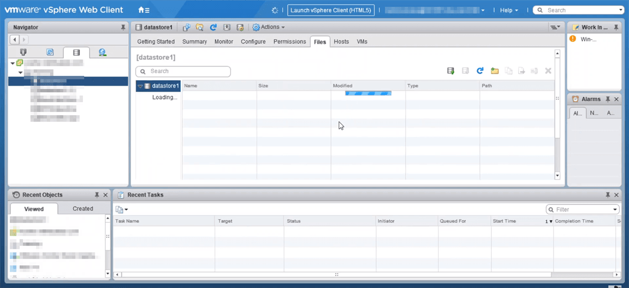The image size is (629, 288).
Task: Click the grayed move file icon
Action: pos(521,71)
